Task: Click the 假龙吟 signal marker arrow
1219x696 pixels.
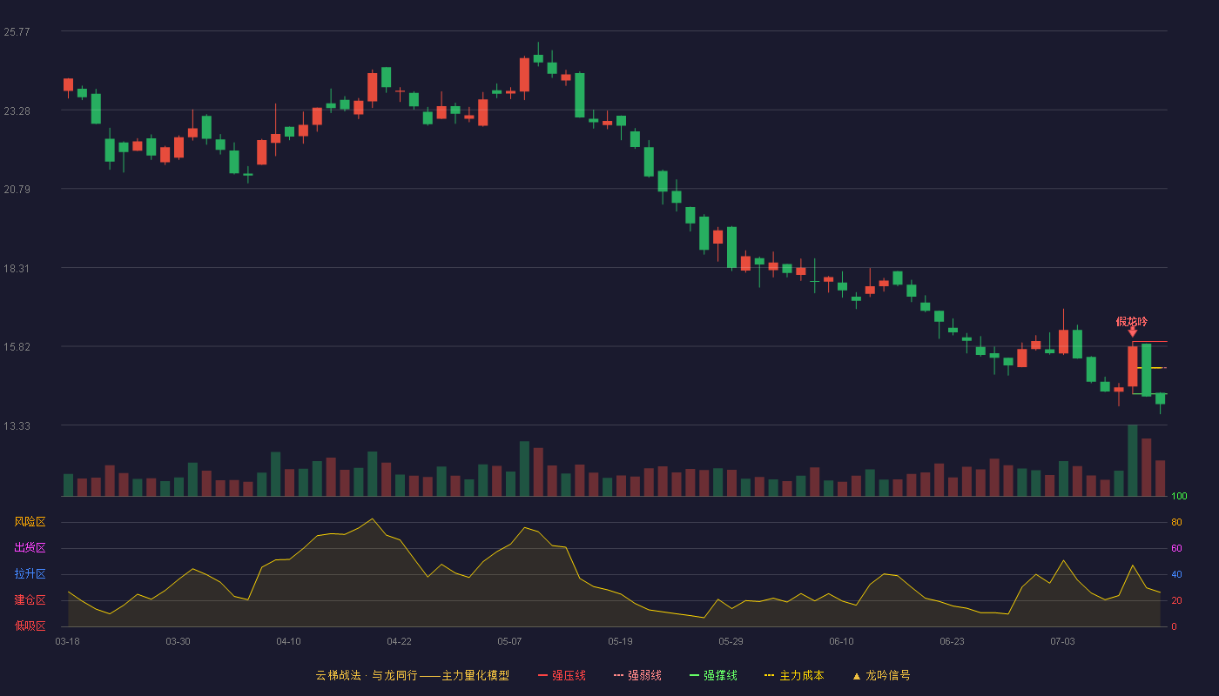Action: coord(1132,332)
